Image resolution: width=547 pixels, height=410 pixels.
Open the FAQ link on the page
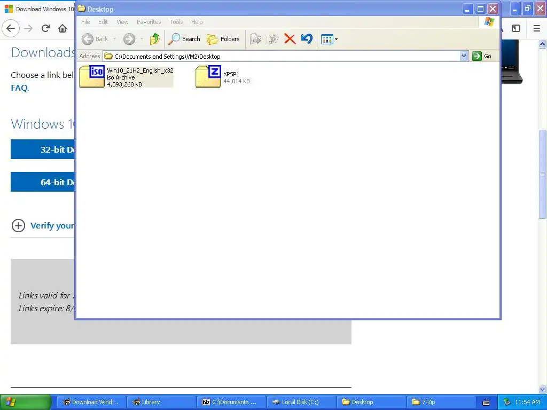(19, 88)
